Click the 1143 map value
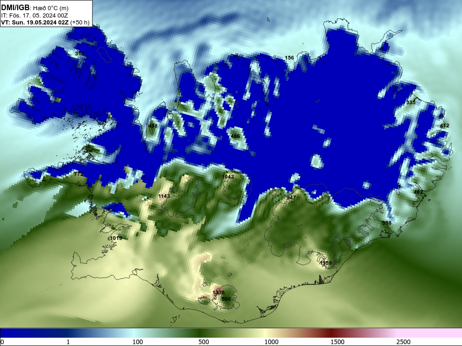This screenshot has height=346, width=462. pyautogui.click(x=164, y=196)
